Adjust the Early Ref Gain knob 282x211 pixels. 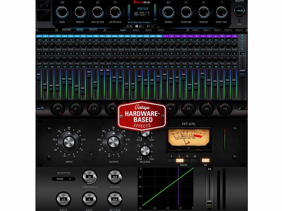point(97,12)
